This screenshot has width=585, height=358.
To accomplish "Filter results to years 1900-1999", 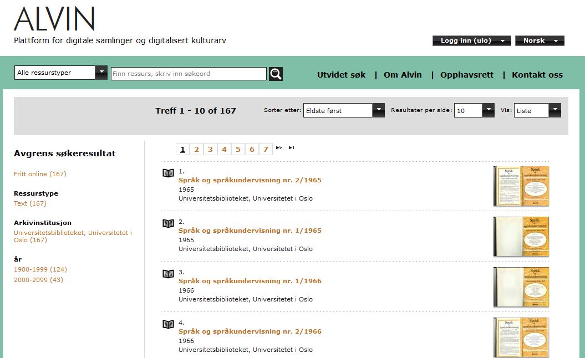I will tap(40, 269).
